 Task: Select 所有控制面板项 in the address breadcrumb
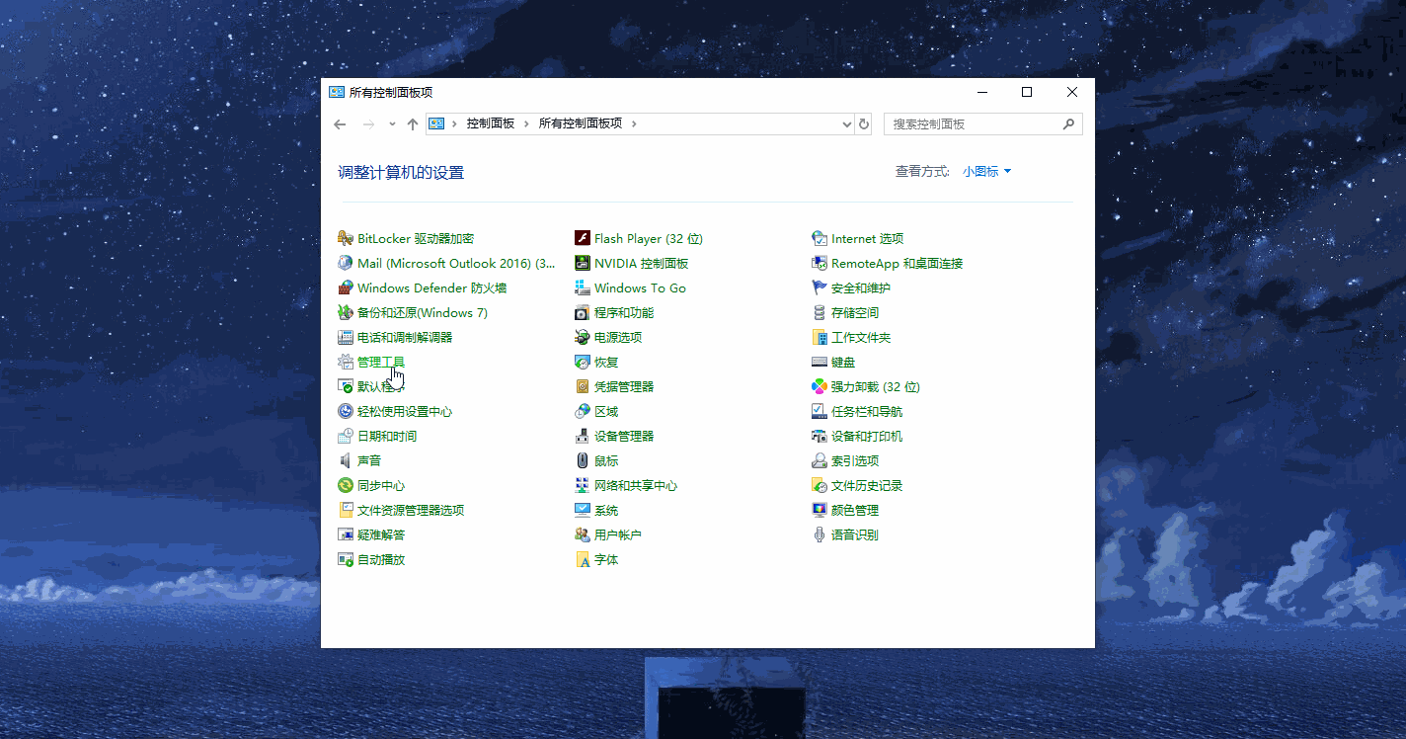[x=581, y=123]
